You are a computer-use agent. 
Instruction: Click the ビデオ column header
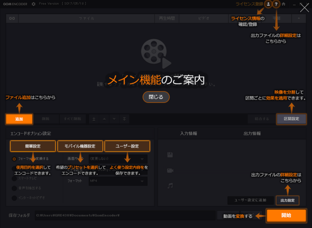(204, 18)
